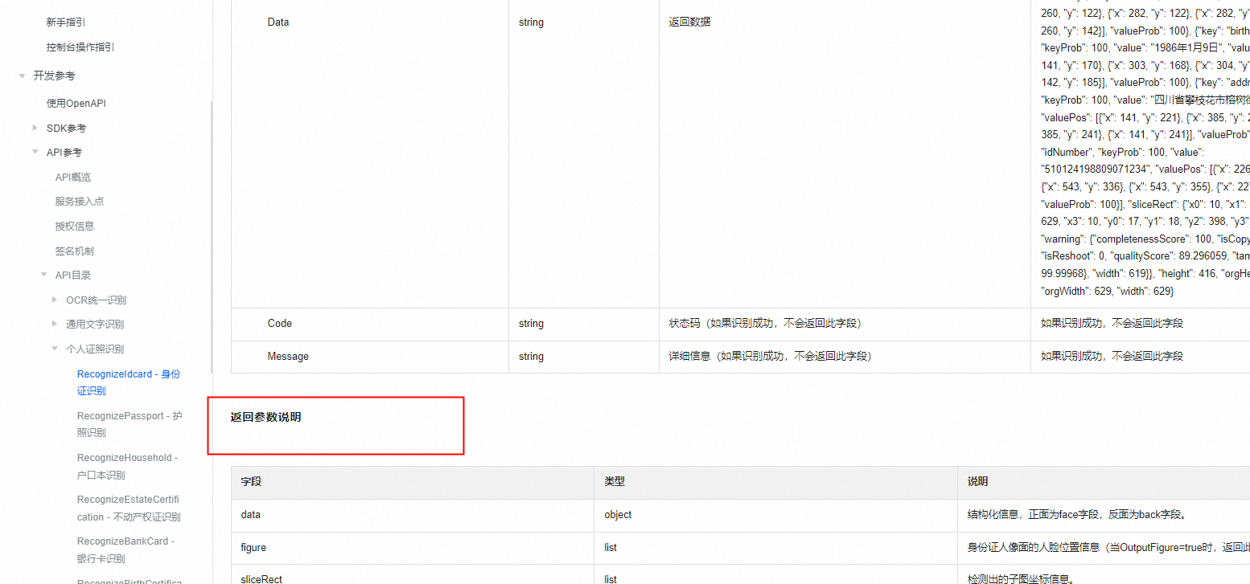Open 使用OpenAPI page
The height and width of the screenshot is (584, 1250).
coord(76,103)
